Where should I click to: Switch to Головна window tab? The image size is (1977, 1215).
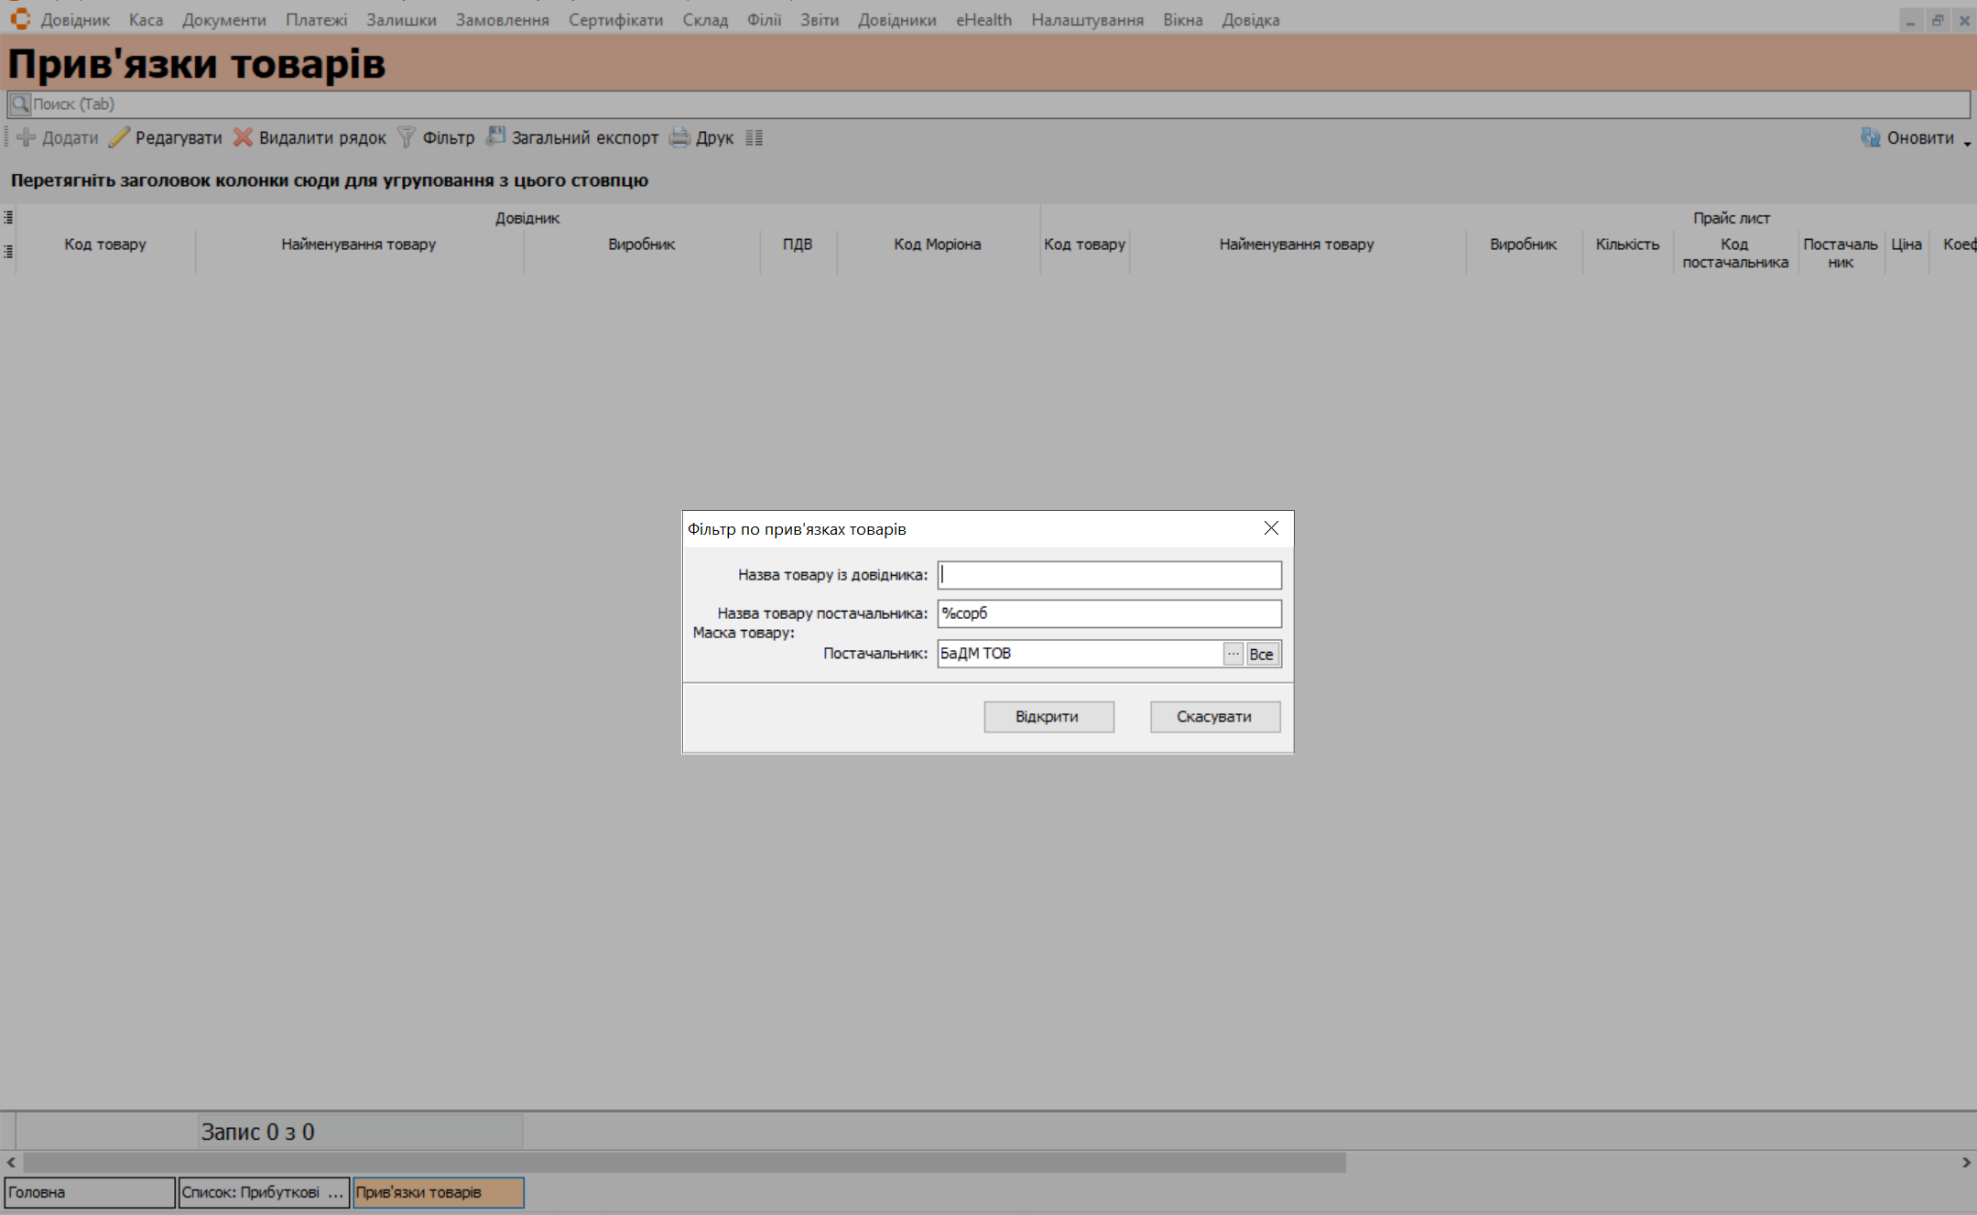pos(89,1192)
